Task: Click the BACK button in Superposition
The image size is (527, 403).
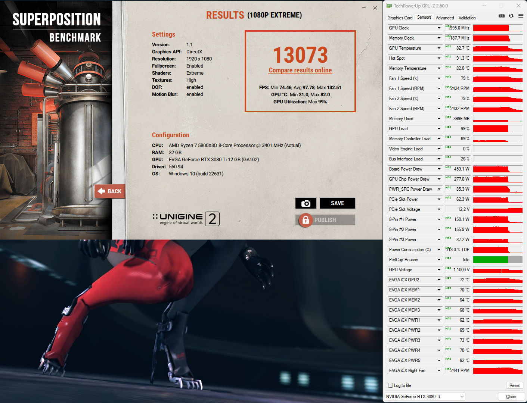Action: 110,191
